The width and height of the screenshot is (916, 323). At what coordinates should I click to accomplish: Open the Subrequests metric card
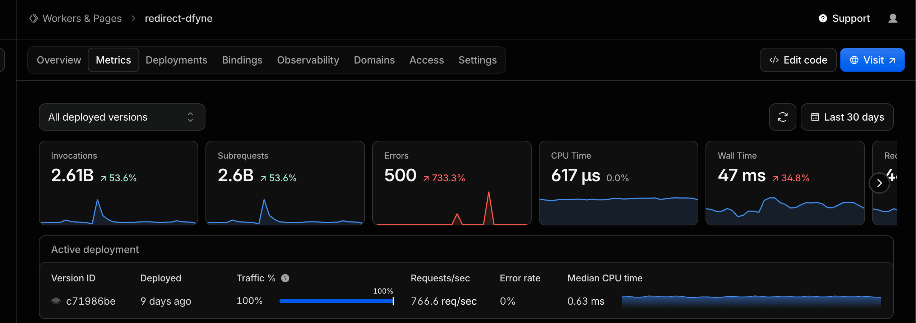click(285, 183)
